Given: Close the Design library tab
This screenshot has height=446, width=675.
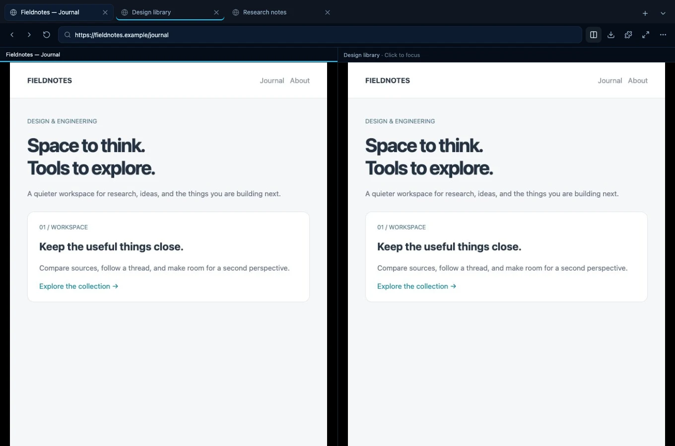Looking at the screenshot, I should [216, 12].
